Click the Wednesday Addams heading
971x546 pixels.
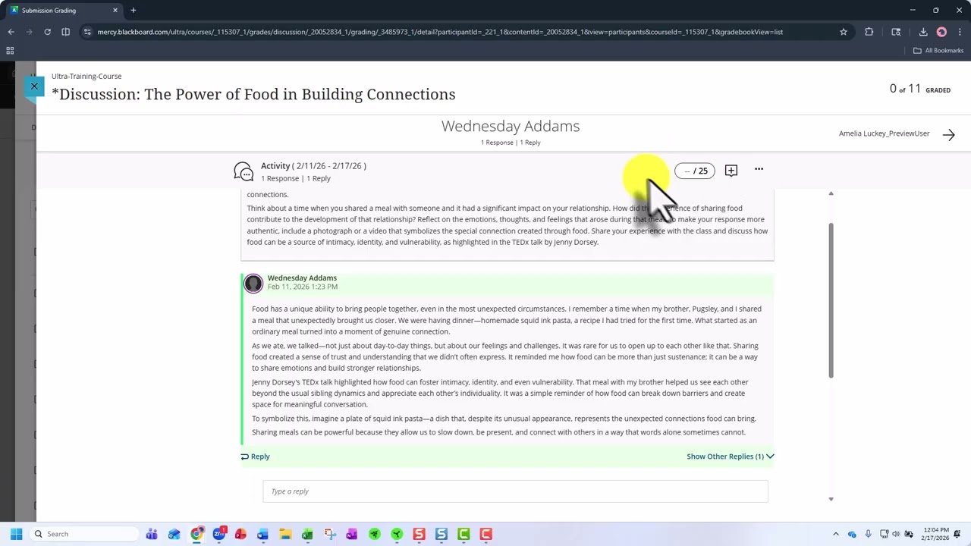tap(511, 126)
